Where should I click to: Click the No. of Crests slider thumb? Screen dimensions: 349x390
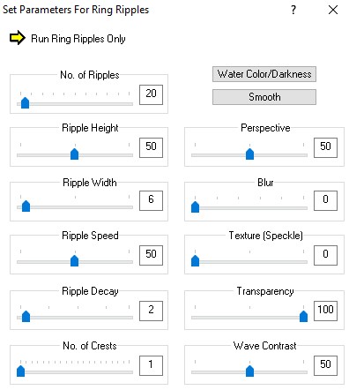[21, 371]
